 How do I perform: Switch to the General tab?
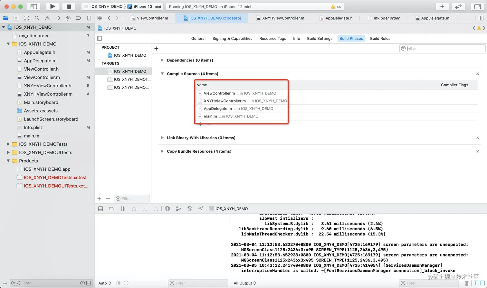pos(198,38)
